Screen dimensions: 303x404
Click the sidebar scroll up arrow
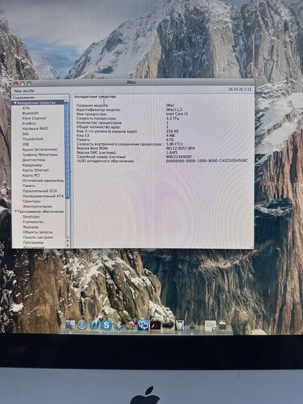(68, 241)
